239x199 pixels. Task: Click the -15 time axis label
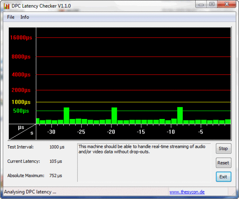coord(141,132)
